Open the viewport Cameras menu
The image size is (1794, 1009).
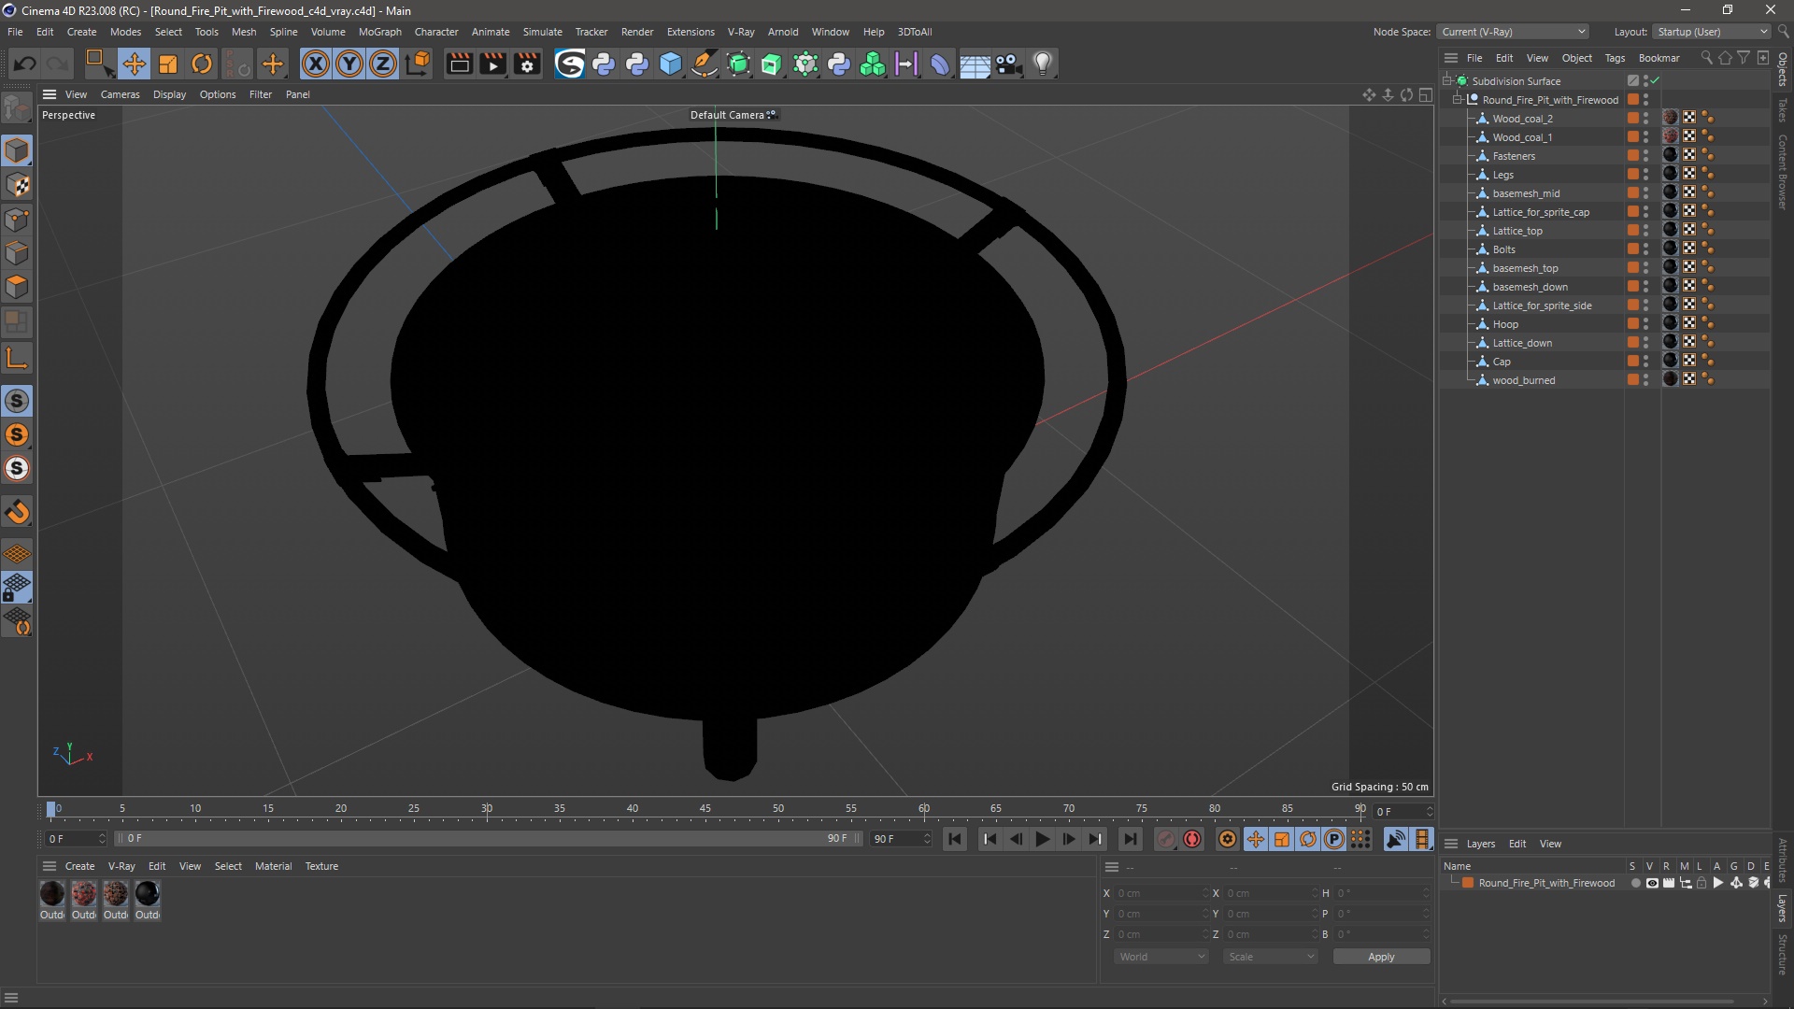[x=120, y=94]
